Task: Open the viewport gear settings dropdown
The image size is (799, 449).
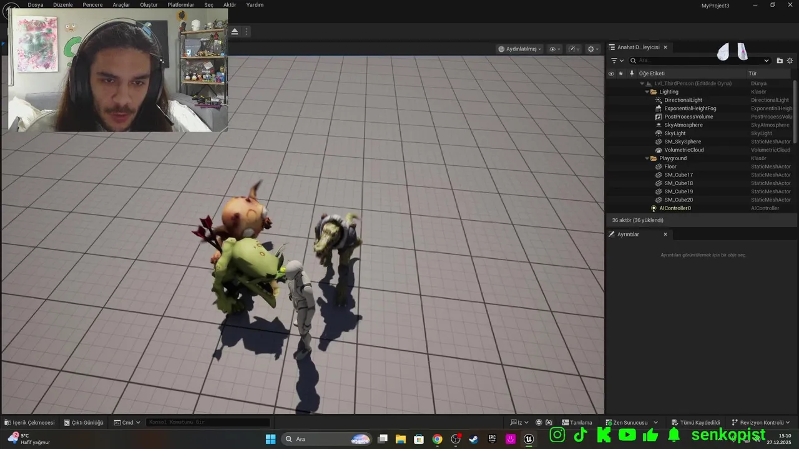Action: 593,49
